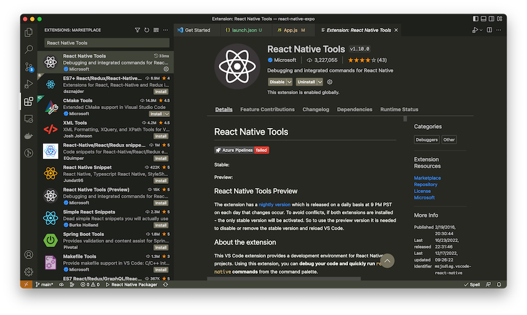Open manage gear on React Native Tools list item
The height and width of the screenshot is (315, 527).
coord(166,69)
